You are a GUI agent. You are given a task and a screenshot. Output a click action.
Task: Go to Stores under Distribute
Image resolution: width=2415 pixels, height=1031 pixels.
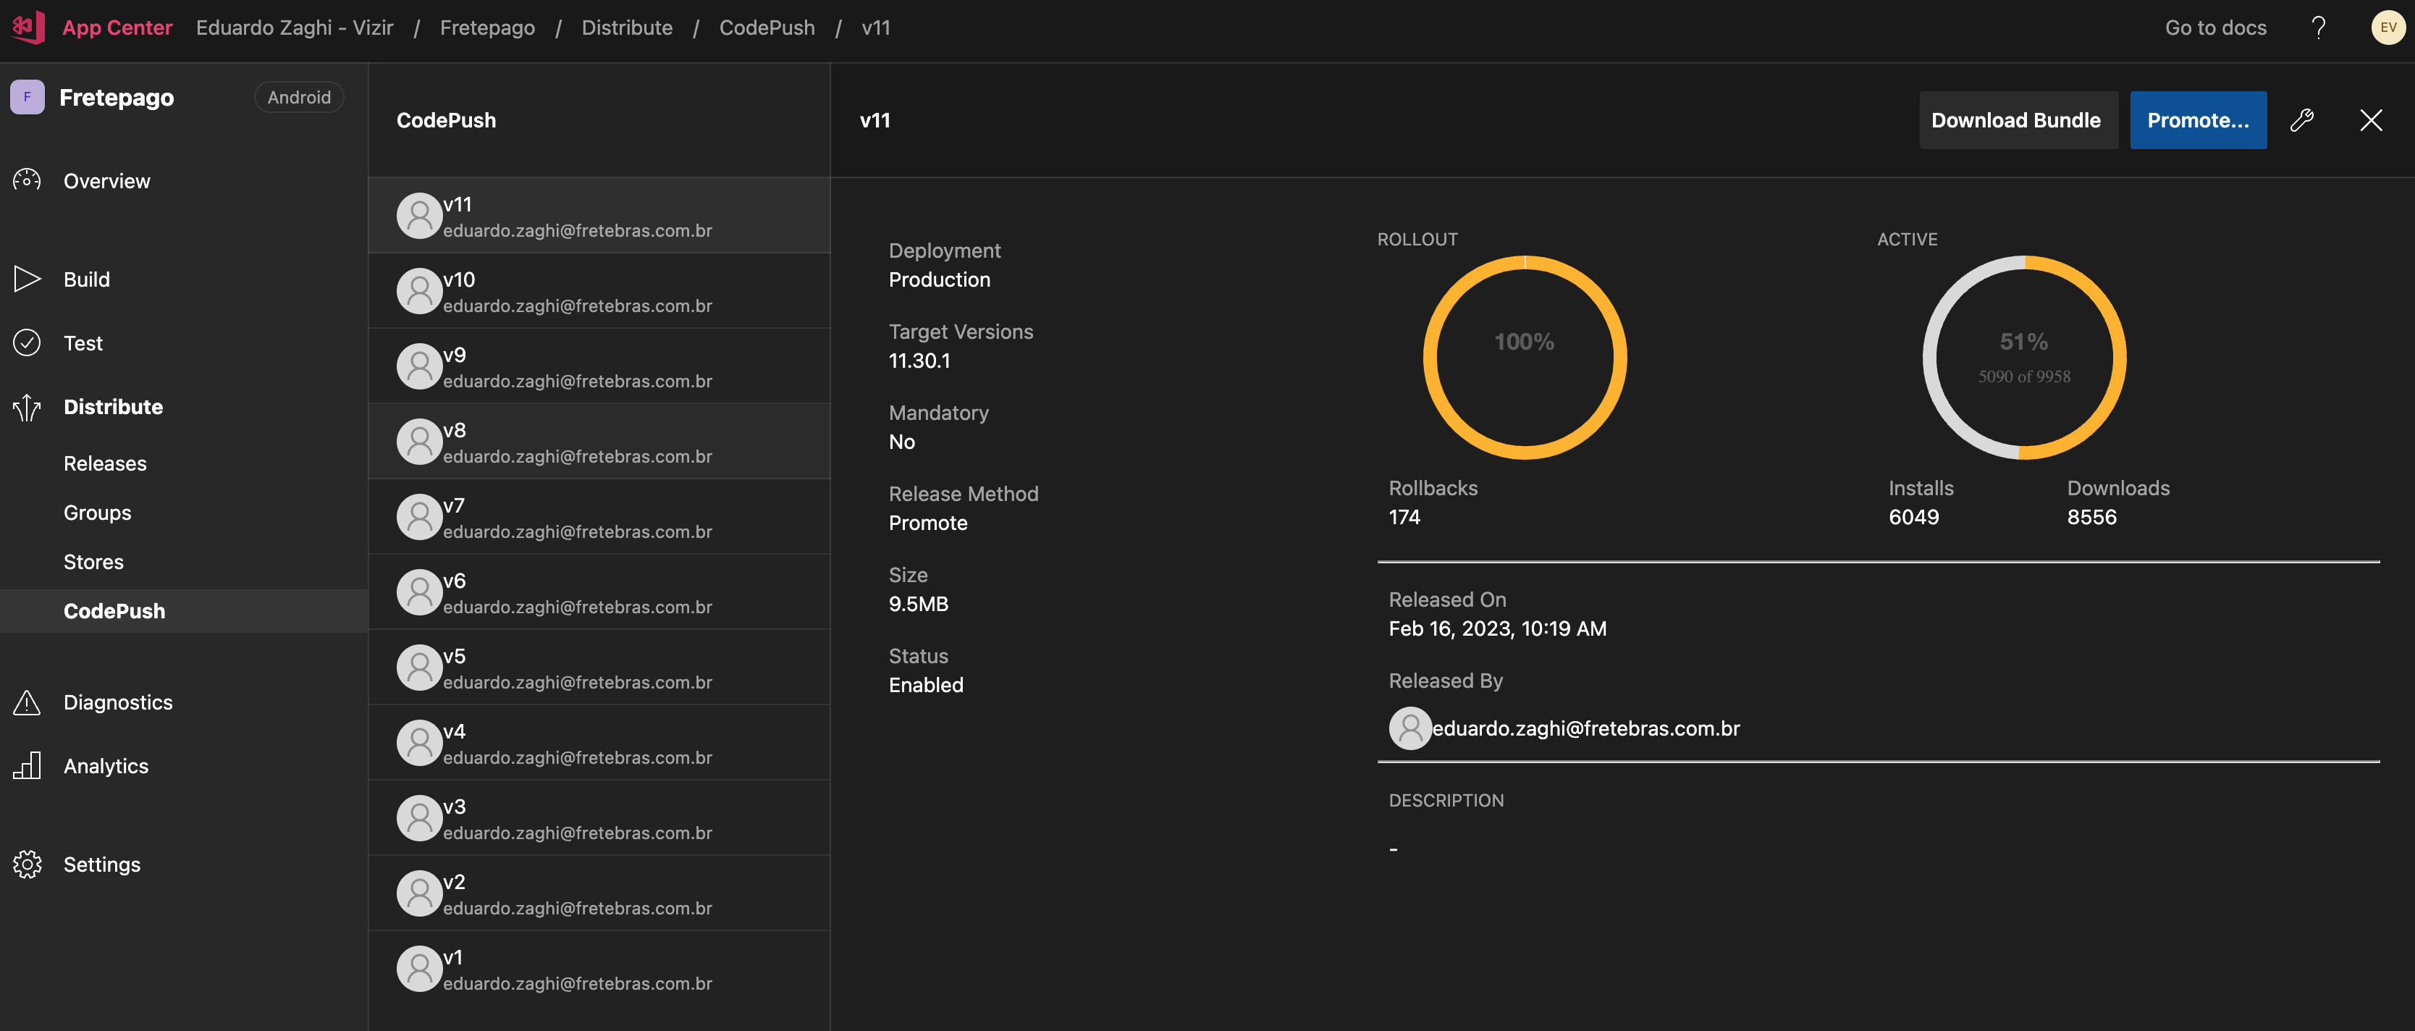tap(94, 561)
